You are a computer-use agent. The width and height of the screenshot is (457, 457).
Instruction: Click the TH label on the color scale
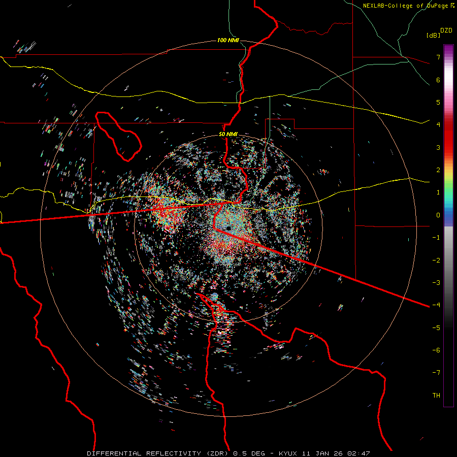[x=436, y=395]
